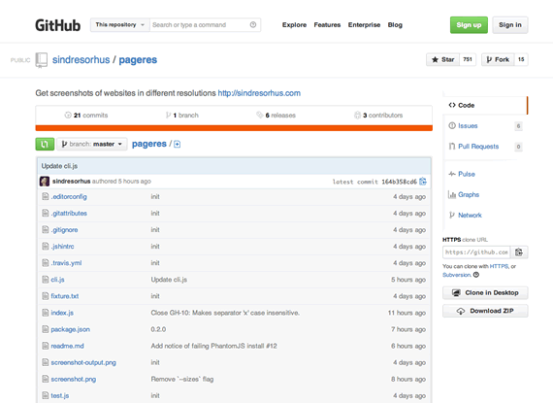Open commit 'Add notice of failing PhantomJS install #12'
This screenshot has height=403, width=553.
[x=213, y=346]
